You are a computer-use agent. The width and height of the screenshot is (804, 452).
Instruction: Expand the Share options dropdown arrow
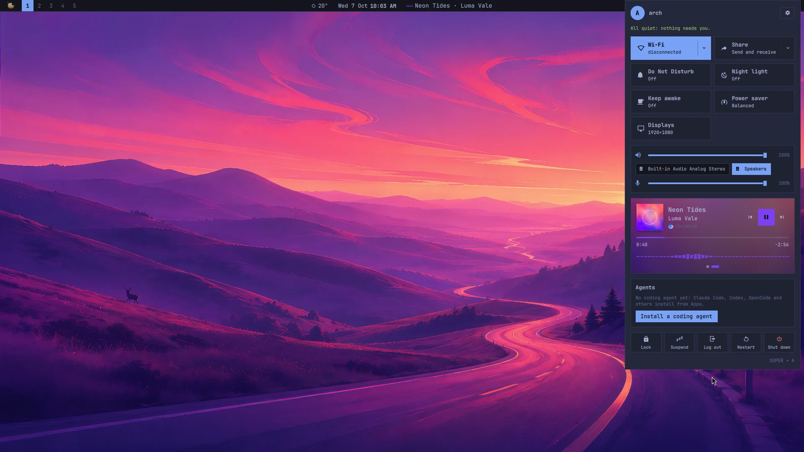point(788,48)
